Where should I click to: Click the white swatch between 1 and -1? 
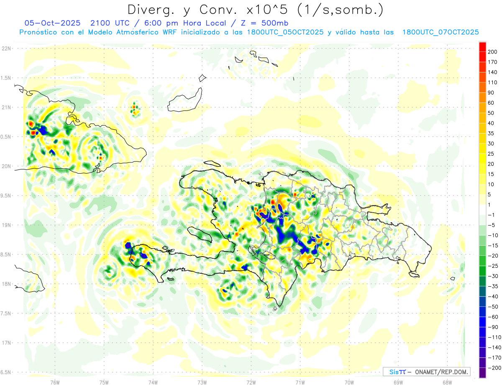(x=483, y=210)
